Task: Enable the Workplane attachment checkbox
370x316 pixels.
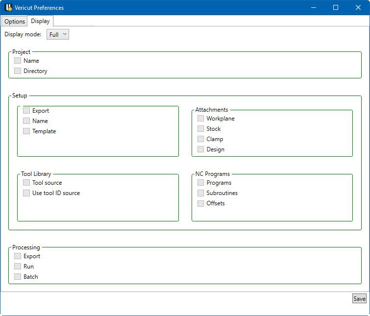Action: 200,119
